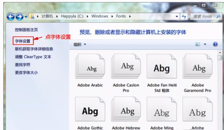Open the view options dropdown arrow
224x130 pixels.
[x=205, y=45]
